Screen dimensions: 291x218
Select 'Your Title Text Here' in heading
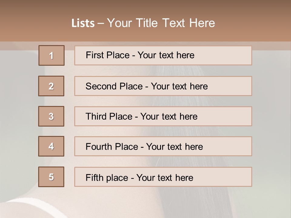(161, 23)
